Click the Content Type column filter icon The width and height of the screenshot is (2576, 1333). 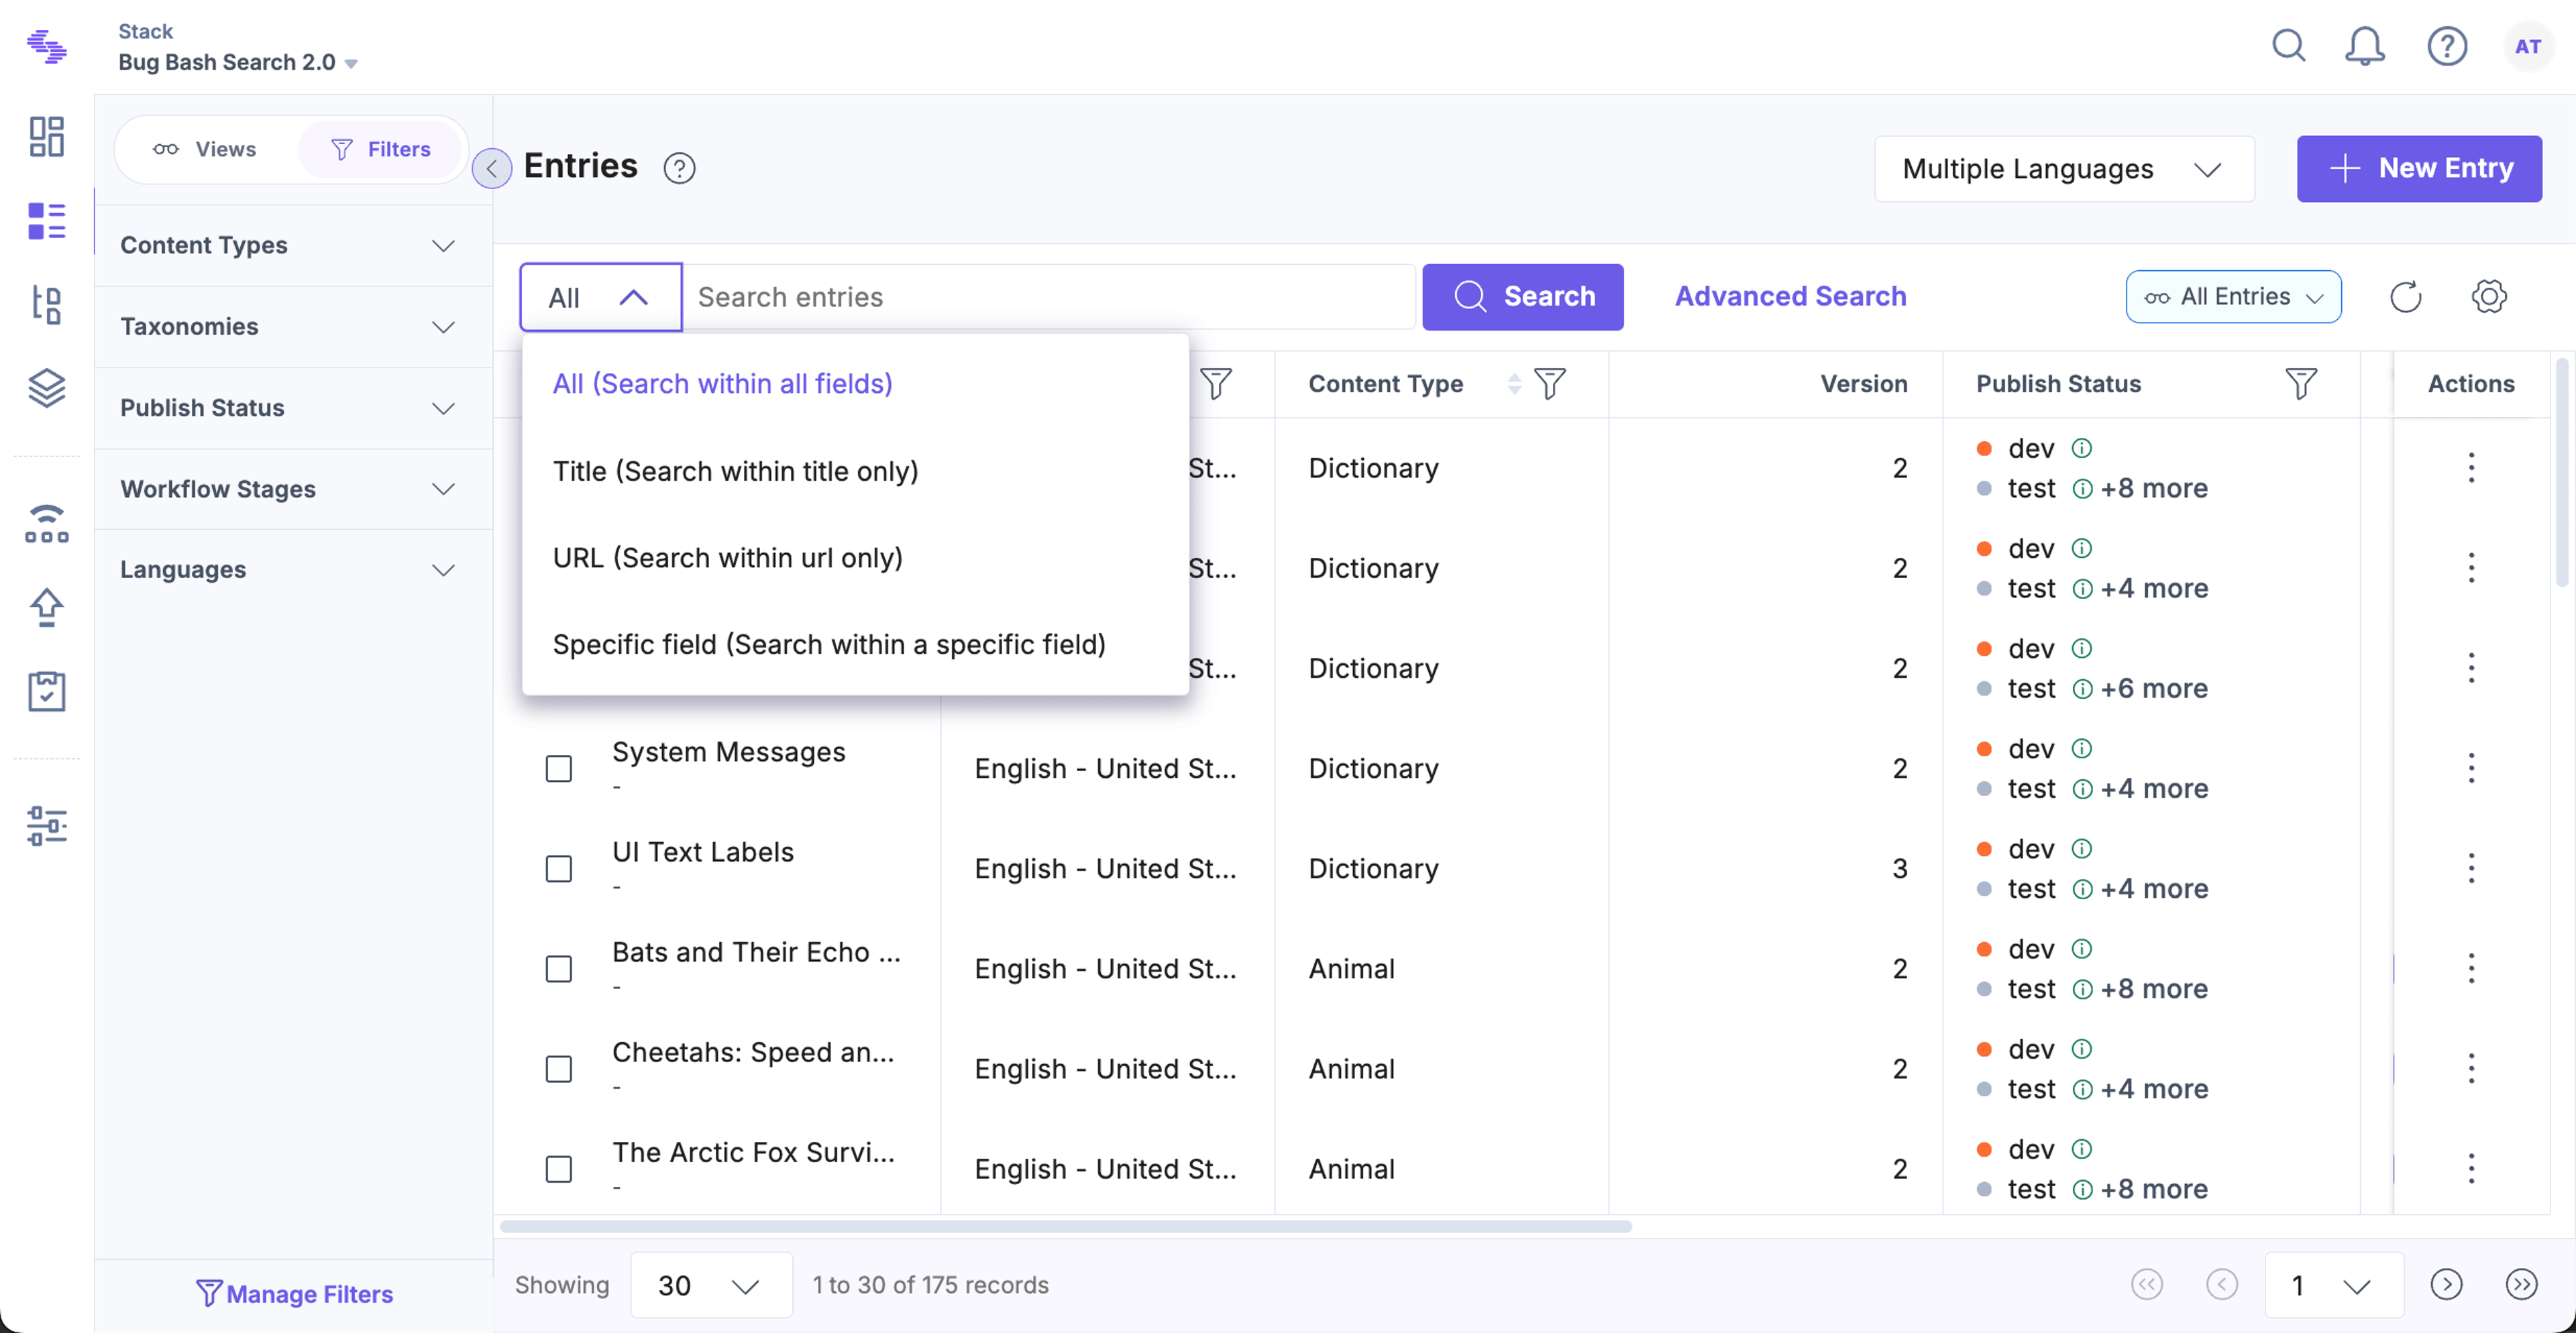[1549, 384]
